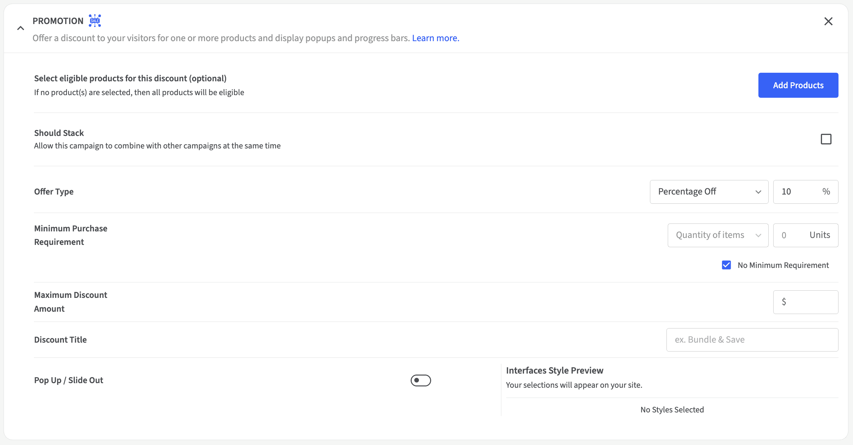Uncheck the No Minimum Requirement checkbox
The height and width of the screenshot is (445, 853).
726,265
